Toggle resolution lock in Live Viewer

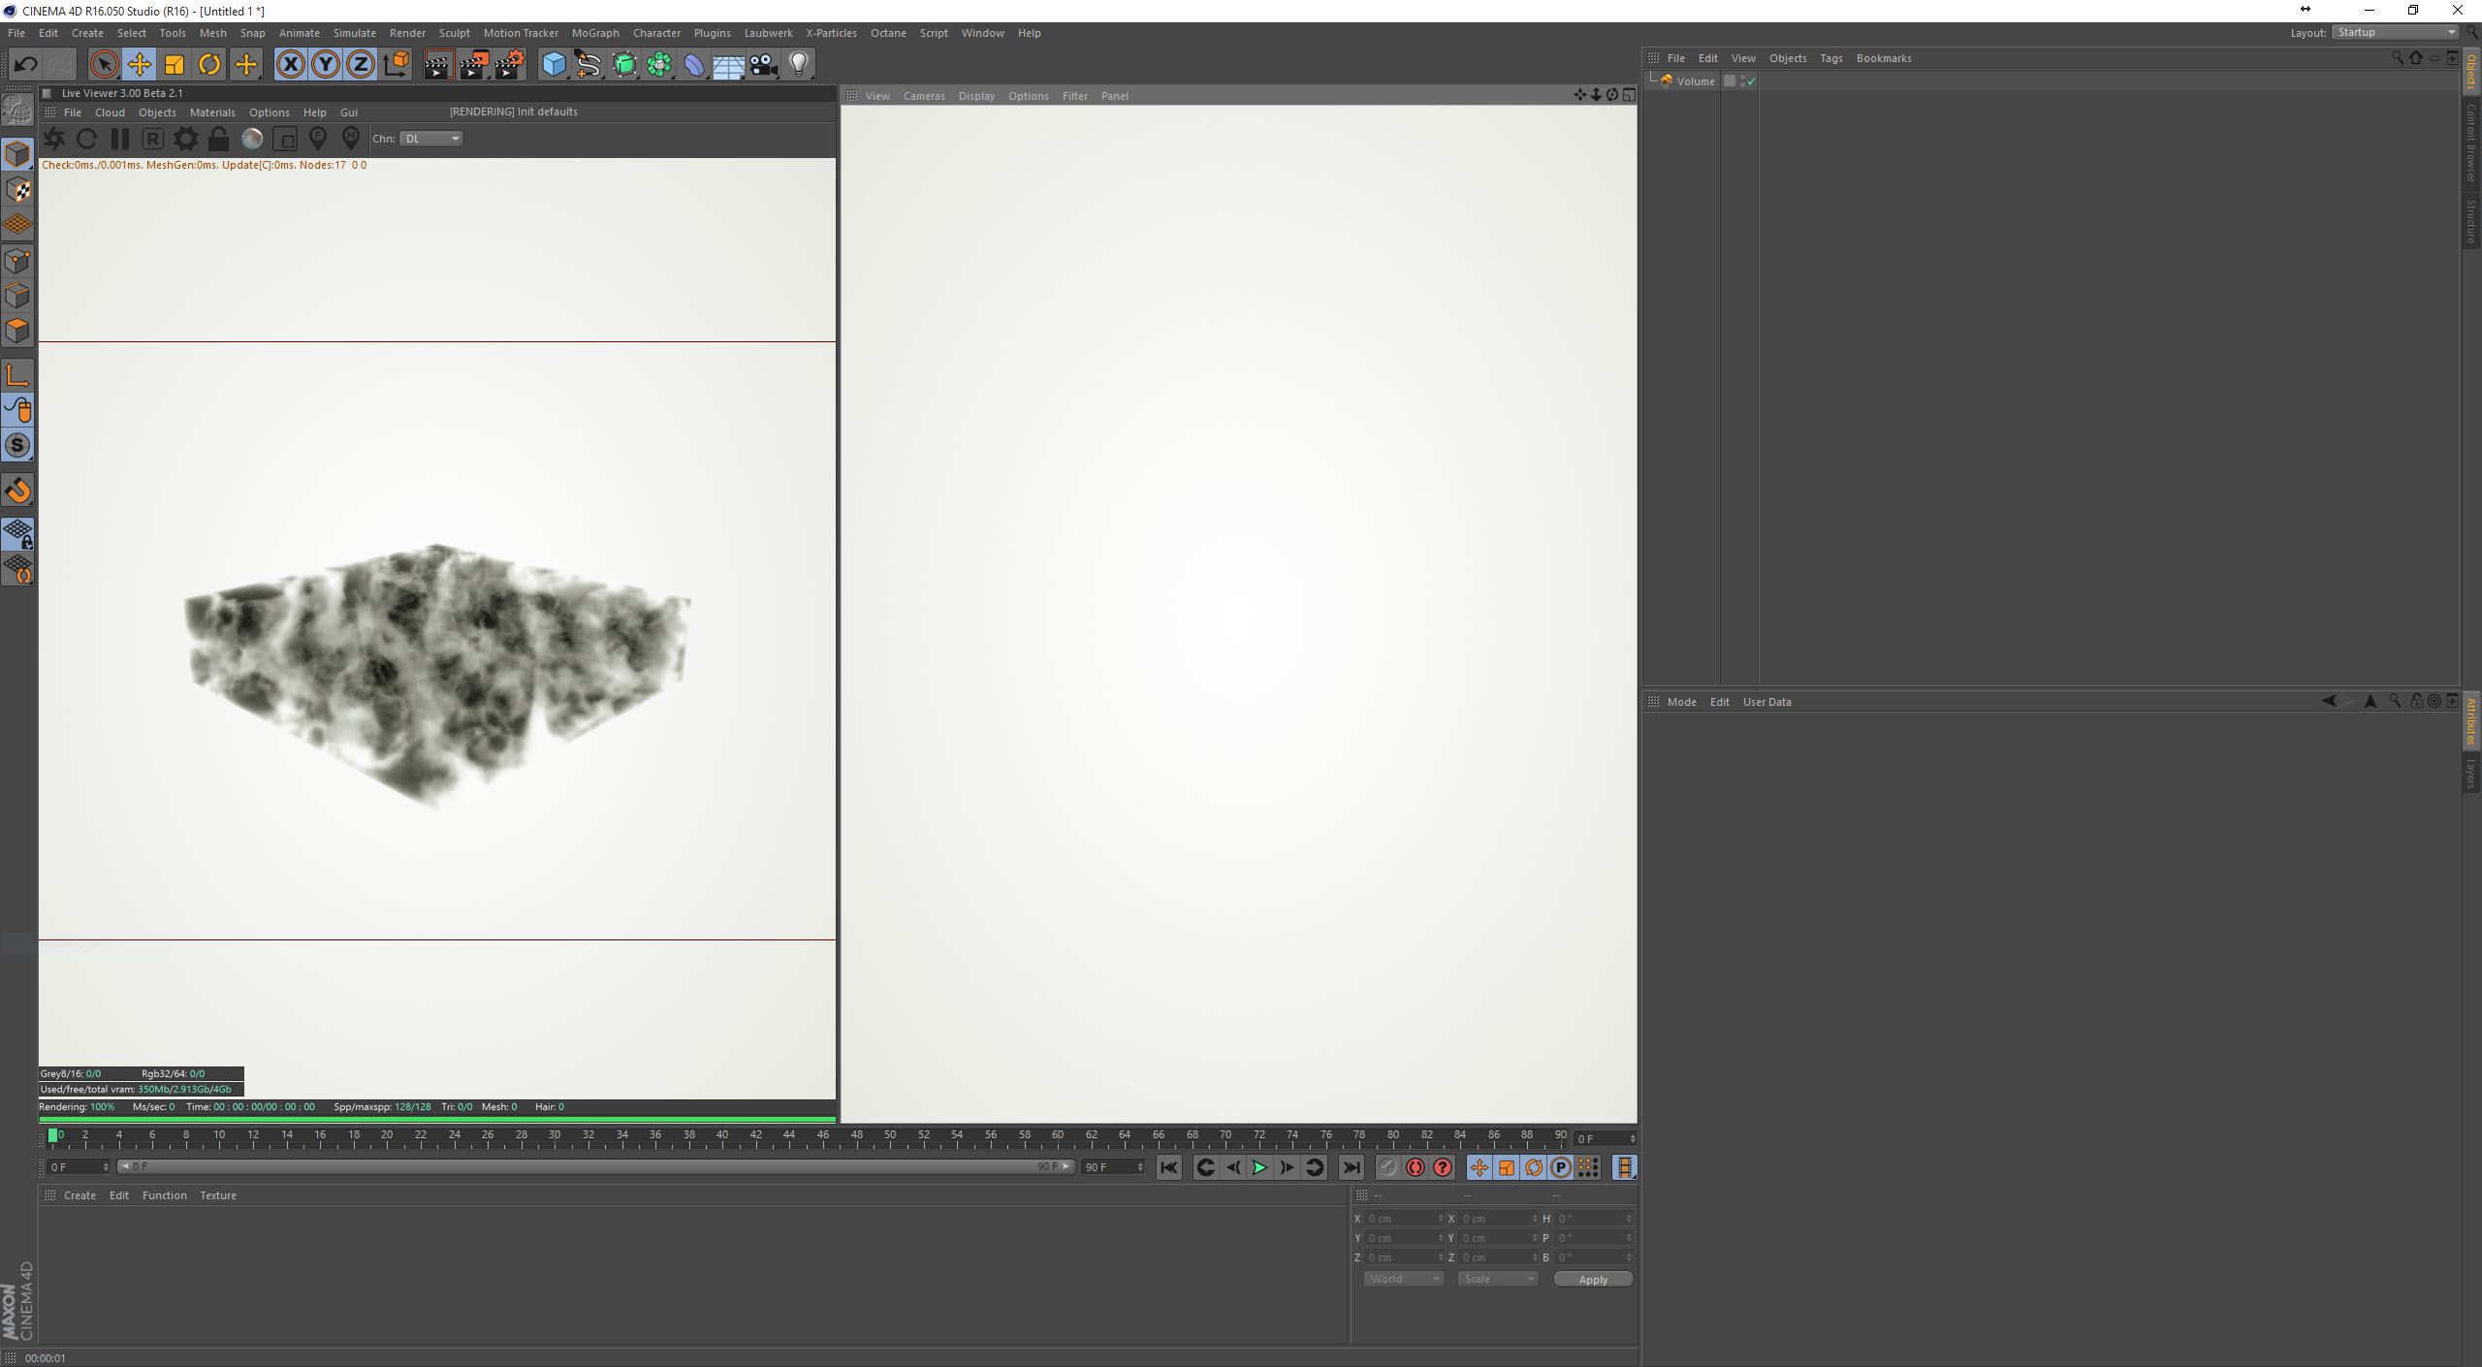pos(219,139)
